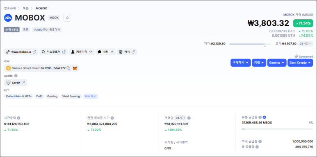This screenshot has width=317, height=157.
Task: Click 37,105,468.36 MBOX supply value
Action: 257,123
